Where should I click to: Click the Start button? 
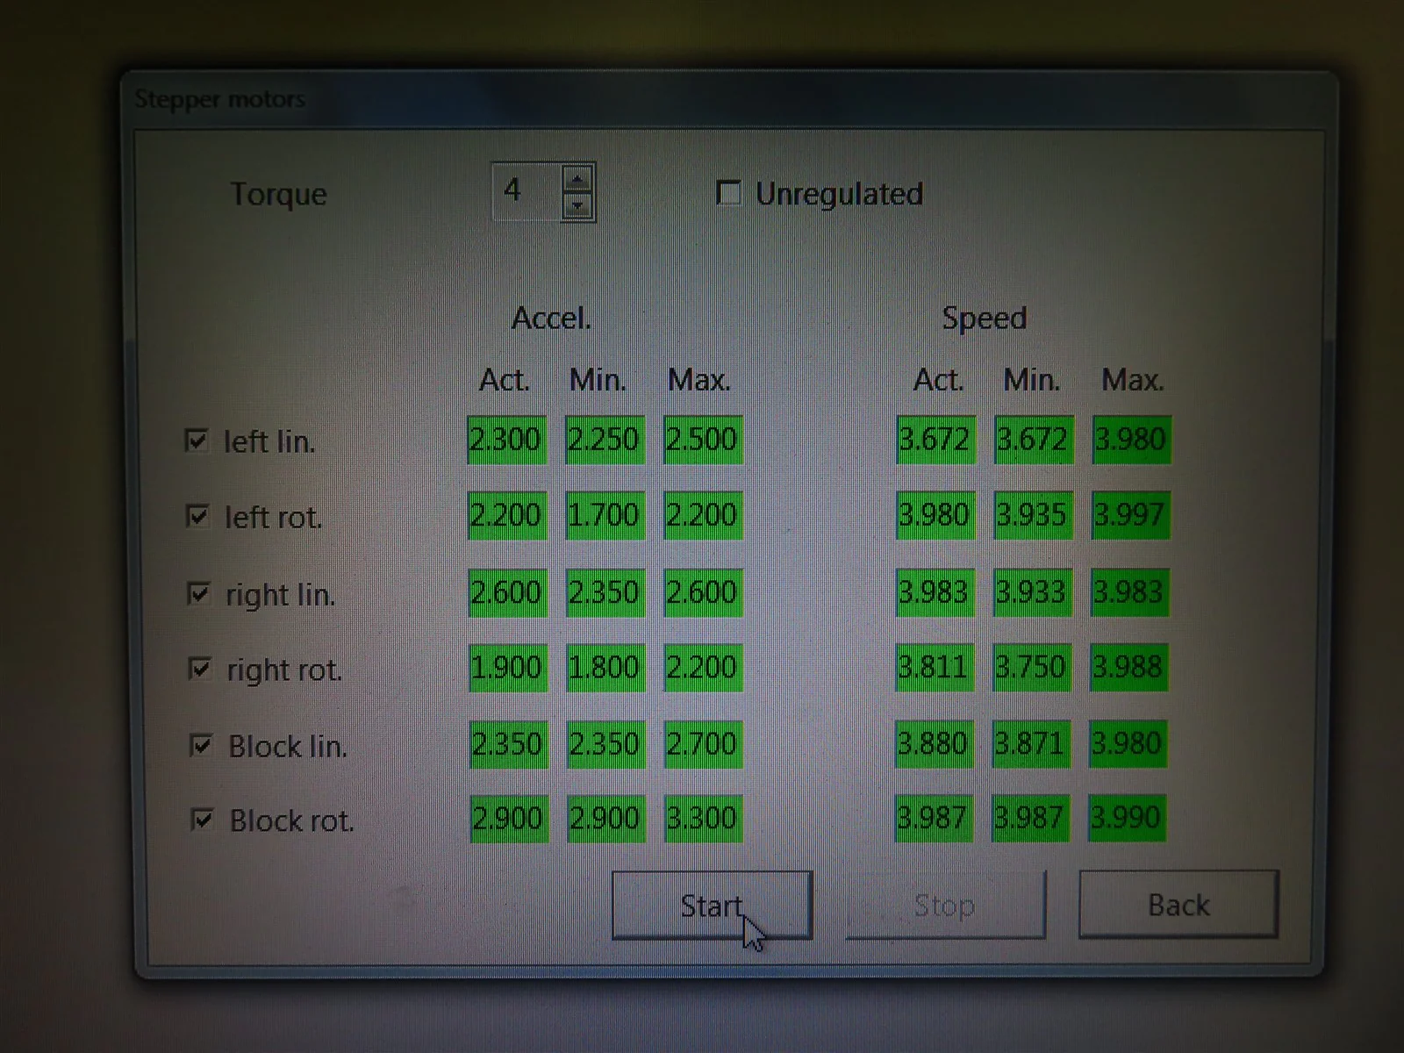tap(712, 905)
